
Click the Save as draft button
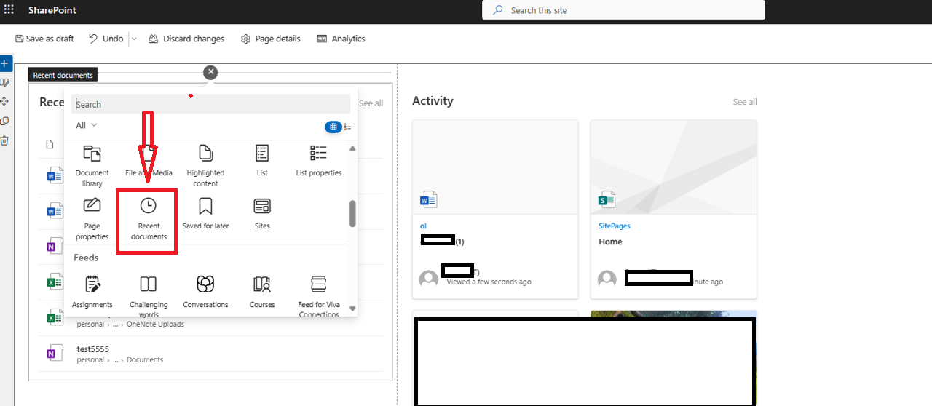[x=44, y=39]
